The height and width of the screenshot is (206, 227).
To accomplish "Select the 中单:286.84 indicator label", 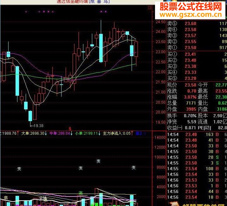I will (x=60, y=133).
